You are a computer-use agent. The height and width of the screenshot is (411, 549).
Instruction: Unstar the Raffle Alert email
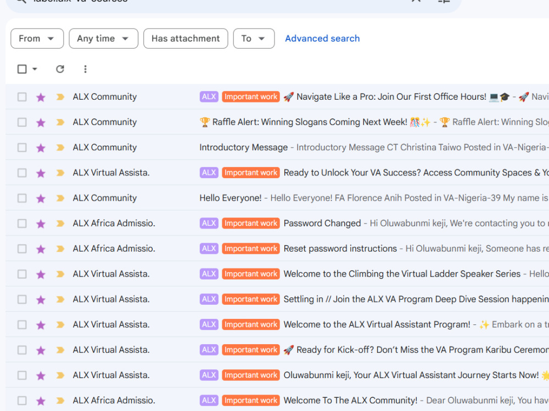pos(41,122)
